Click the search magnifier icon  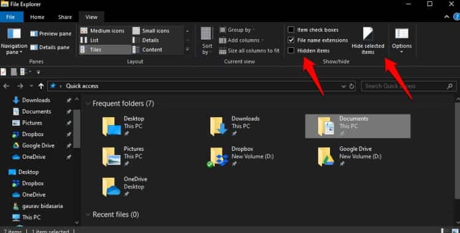[450, 86]
